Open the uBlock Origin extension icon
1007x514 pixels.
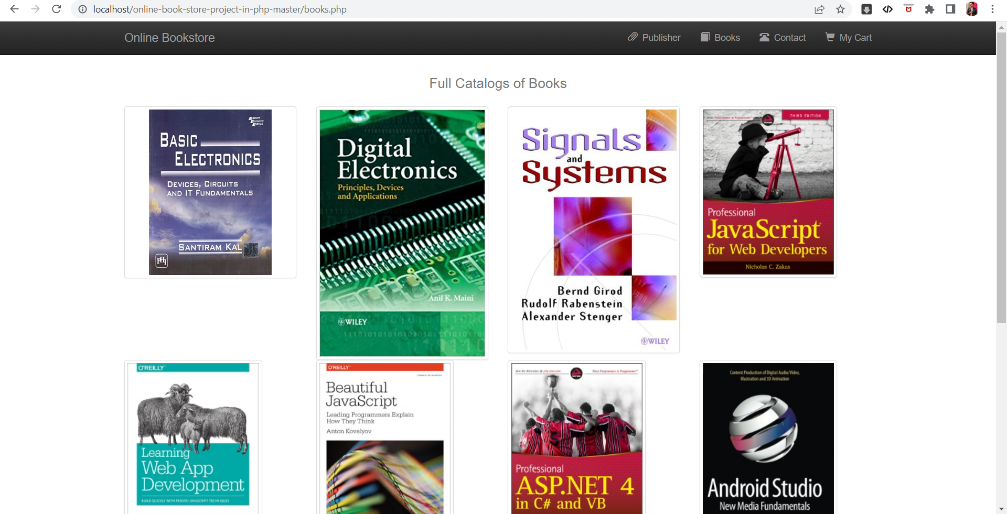tap(908, 9)
